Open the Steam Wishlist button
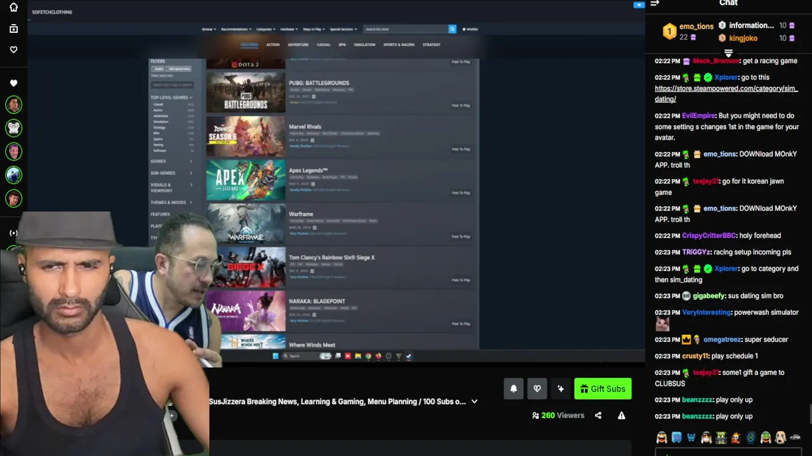This screenshot has width=812, height=456. tap(470, 29)
